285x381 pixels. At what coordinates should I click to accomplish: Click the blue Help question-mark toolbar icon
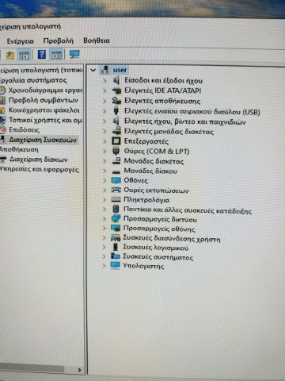point(42,55)
